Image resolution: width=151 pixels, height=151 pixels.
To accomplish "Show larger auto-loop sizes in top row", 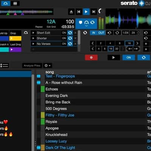I will 137,43.
